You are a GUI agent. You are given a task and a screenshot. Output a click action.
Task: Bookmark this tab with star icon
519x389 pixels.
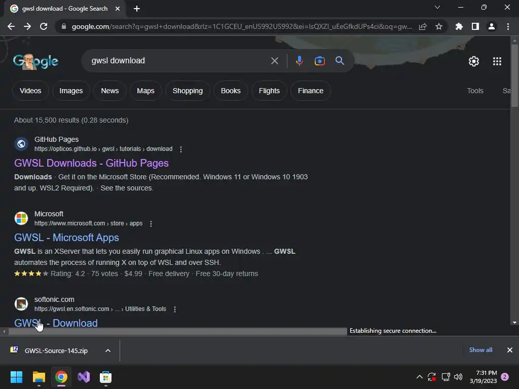(439, 26)
